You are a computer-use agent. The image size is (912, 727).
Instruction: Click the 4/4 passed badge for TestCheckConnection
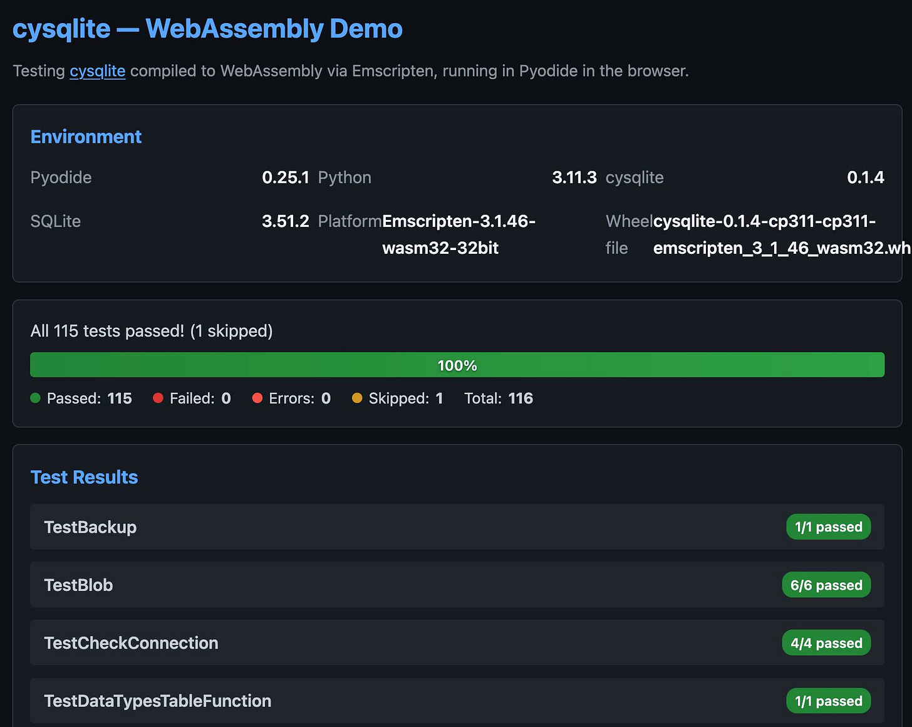click(x=826, y=642)
